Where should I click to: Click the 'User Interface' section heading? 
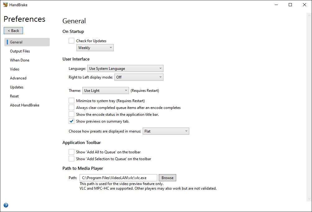point(76,59)
